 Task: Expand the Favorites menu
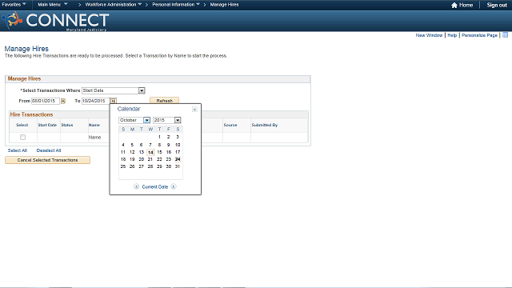[x=14, y=5]
